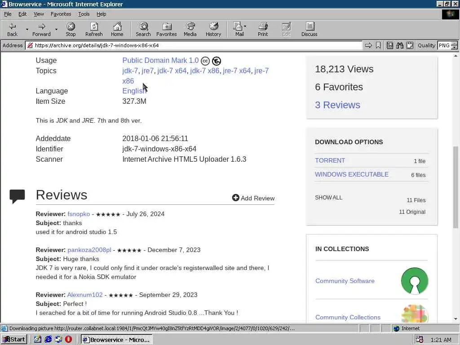
Task: Expand the Mail dropdown arrow
Action: pos(245,27)
